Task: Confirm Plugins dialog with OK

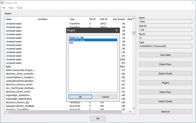Action: 80,97
